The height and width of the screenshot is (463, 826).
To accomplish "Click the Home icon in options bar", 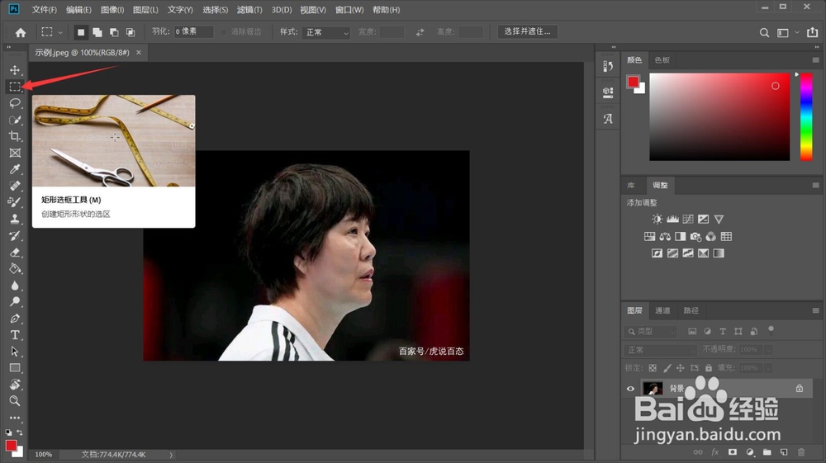I will 21,33.
